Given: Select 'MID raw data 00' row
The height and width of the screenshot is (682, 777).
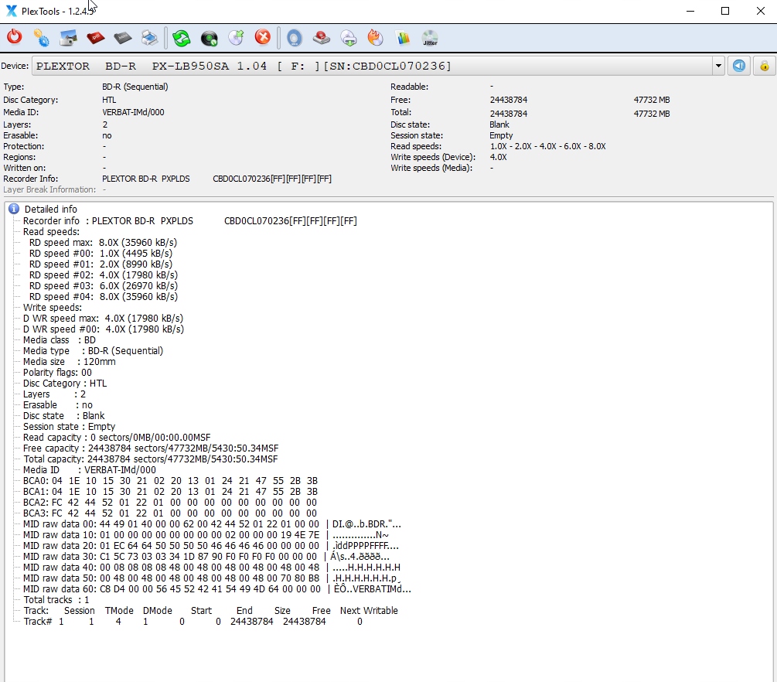Looking at the screenshot, I should point(212,524).
